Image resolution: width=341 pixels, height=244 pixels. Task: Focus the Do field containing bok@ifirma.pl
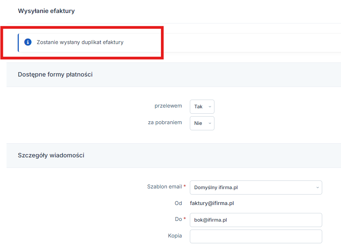(x=256, y=220)
